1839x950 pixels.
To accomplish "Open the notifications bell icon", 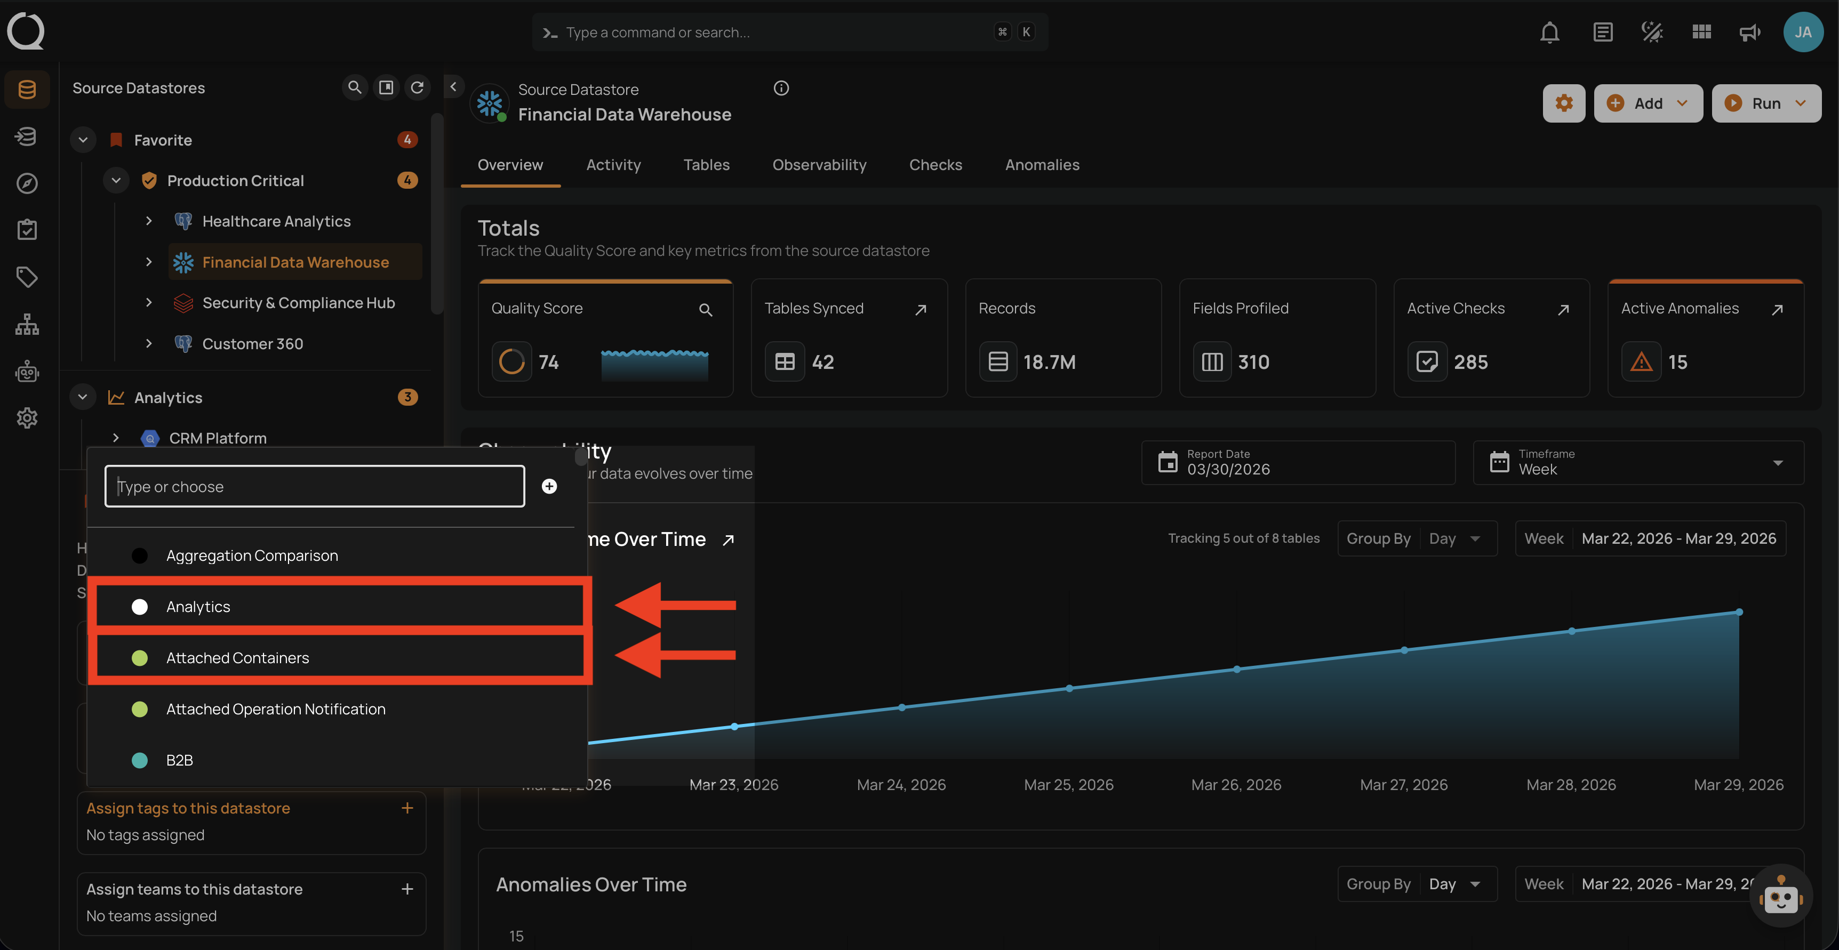I will coord(1549,32).
